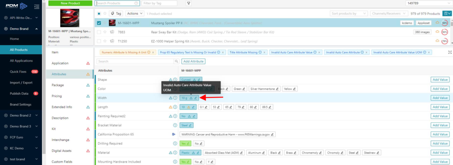
Task: Click the orange warning icon on the Length row
Action: [x=170, y=107]
